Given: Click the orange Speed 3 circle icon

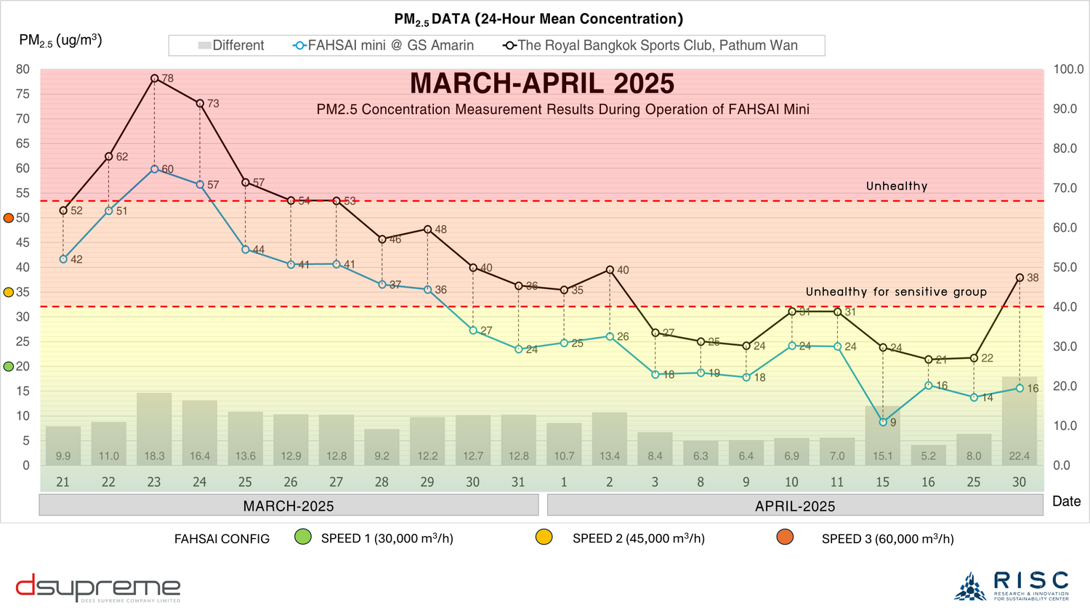Looking at the screenshot, I should coord(785,537).
